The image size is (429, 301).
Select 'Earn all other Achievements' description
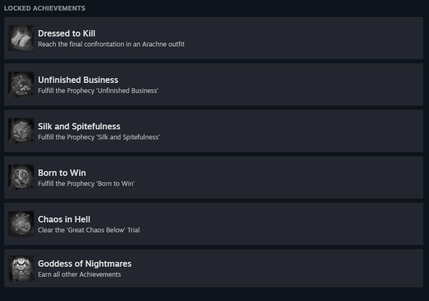click(79, 275)
